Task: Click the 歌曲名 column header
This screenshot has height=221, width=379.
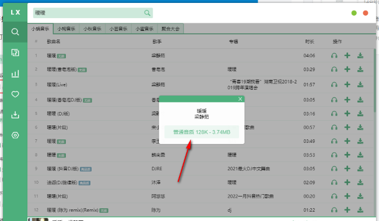Action: click(54, 41)
